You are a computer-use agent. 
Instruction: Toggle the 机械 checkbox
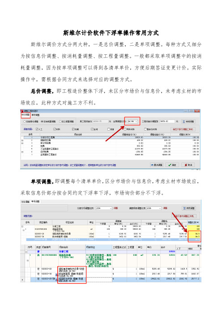coord(76,129)
